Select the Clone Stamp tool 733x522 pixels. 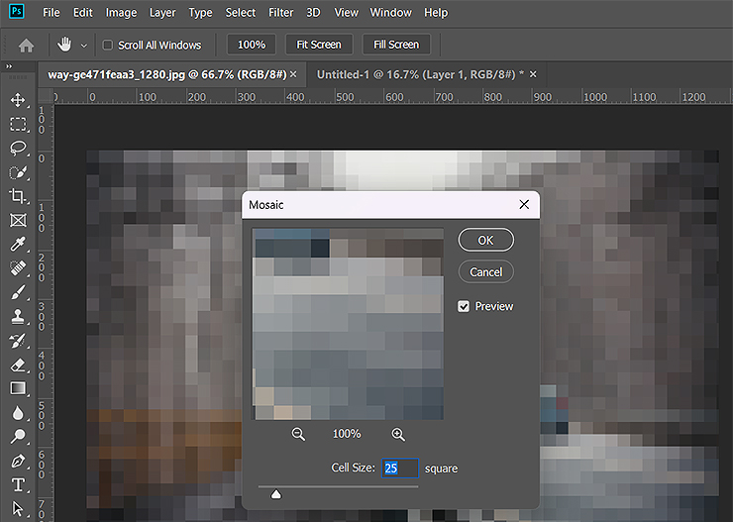tap(18, 316)
